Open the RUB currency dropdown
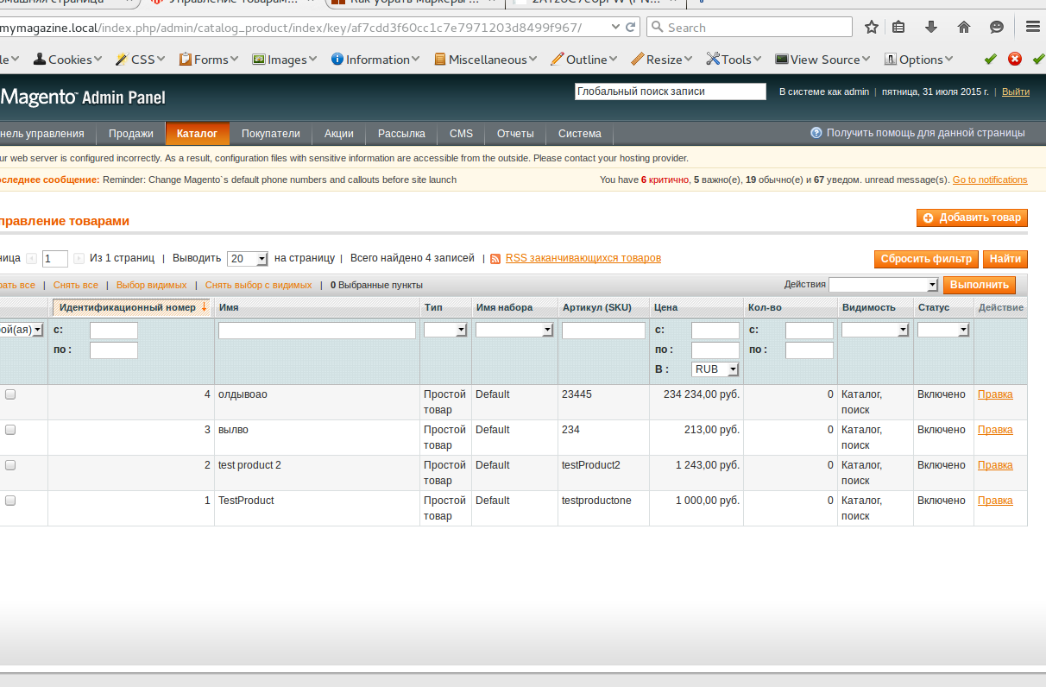 715,369
